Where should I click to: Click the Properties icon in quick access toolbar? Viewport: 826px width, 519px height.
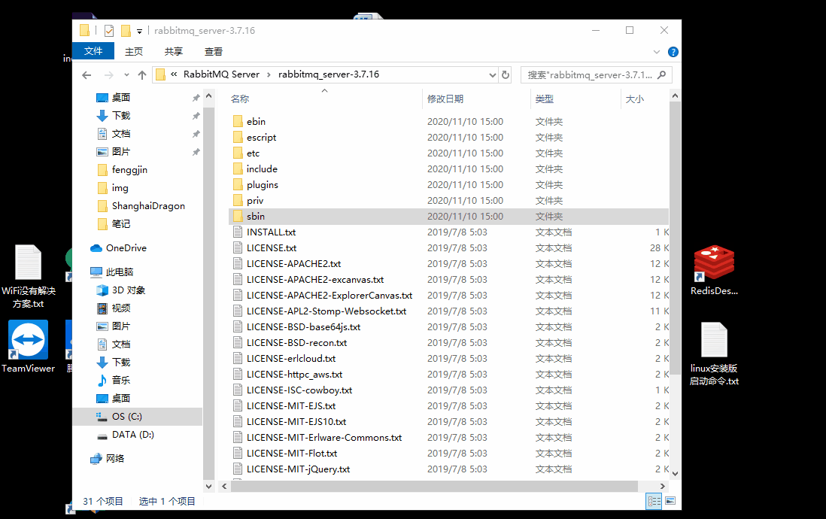click(x=109, y=31)
